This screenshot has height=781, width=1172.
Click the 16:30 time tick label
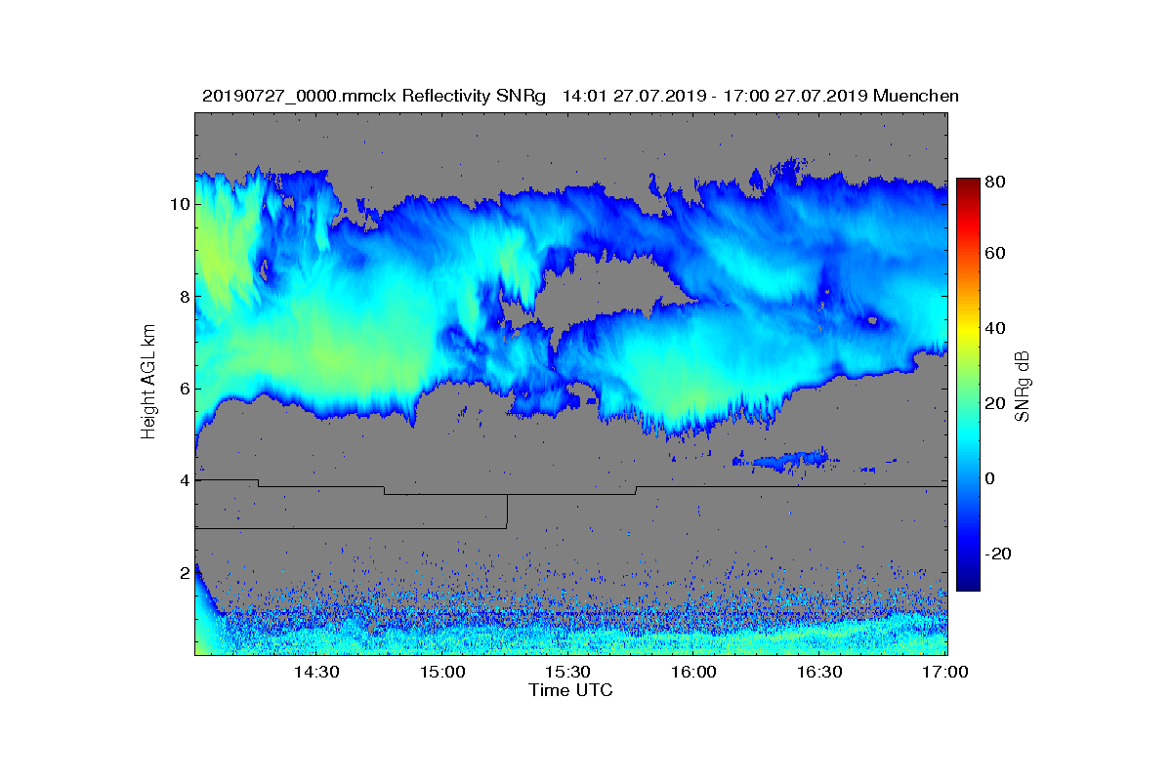[820, 673]
